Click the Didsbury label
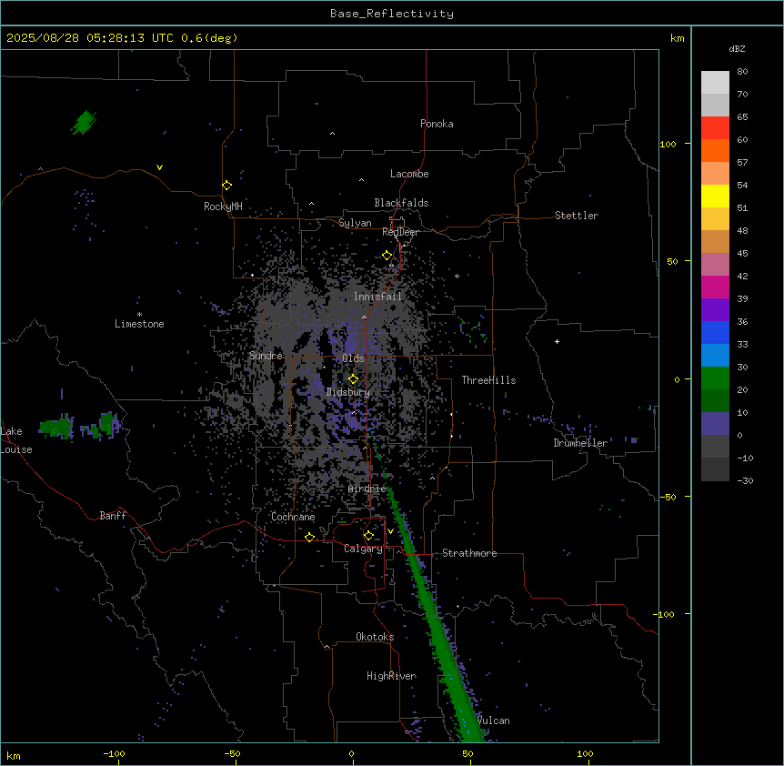The width and height of the screenshot is (784, 766). click(x=348, y=392)
